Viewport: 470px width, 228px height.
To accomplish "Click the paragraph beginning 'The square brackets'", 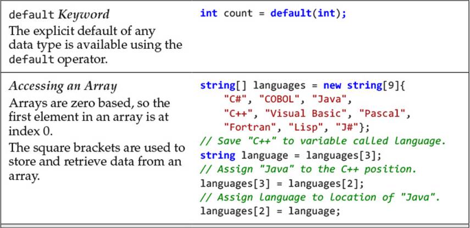I will coord(97,162).
